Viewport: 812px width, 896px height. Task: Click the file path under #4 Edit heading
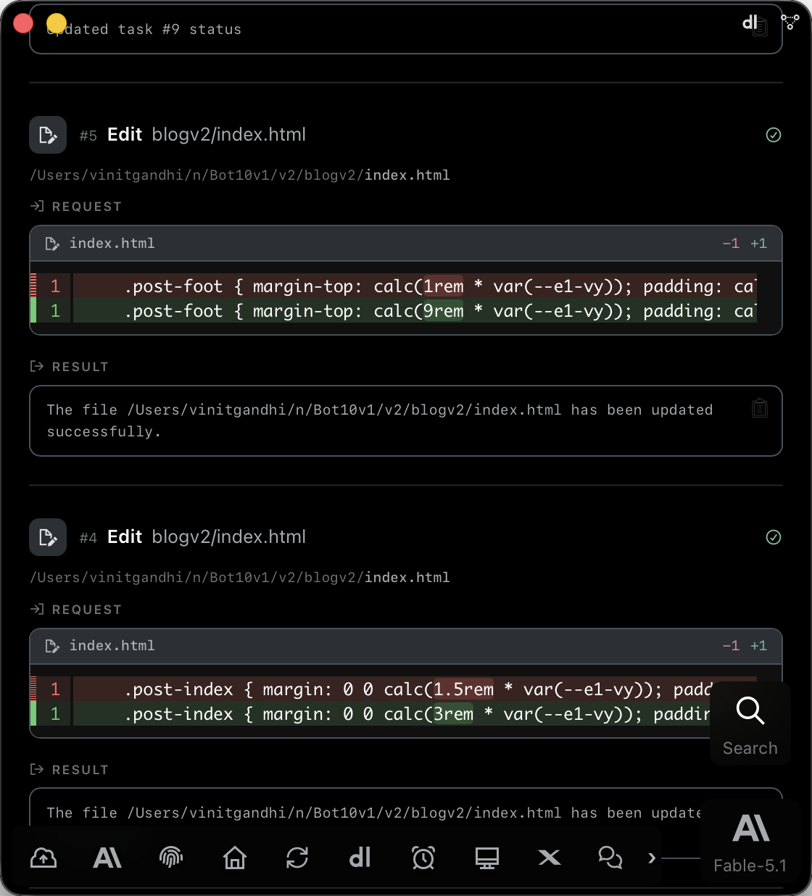pos(240,578)
